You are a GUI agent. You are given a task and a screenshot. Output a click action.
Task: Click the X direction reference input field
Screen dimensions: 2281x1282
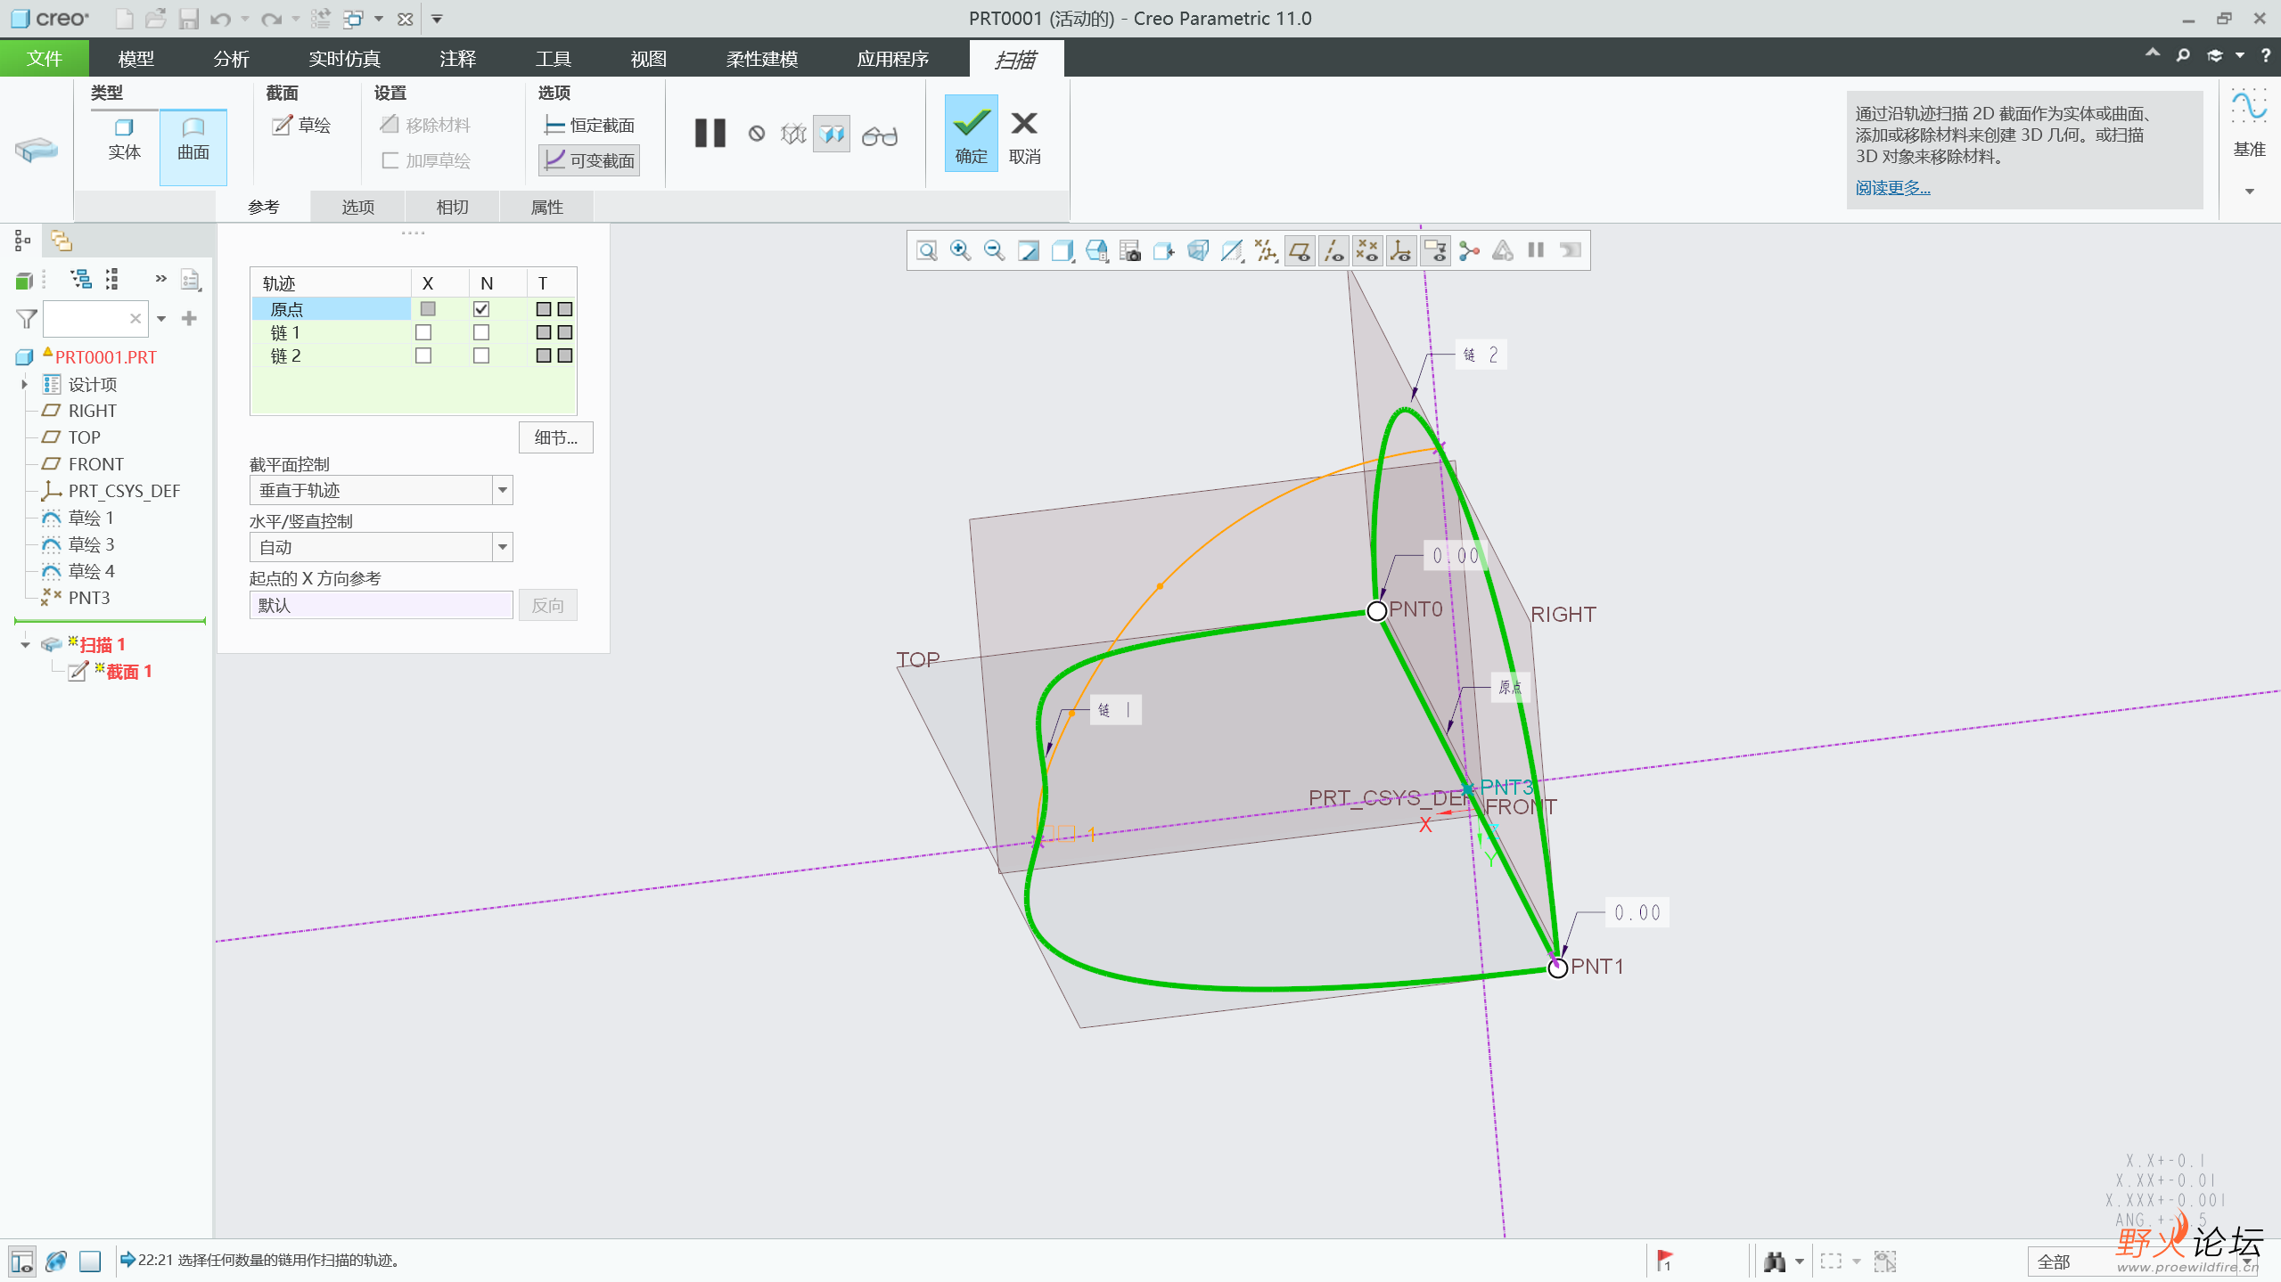381,605
